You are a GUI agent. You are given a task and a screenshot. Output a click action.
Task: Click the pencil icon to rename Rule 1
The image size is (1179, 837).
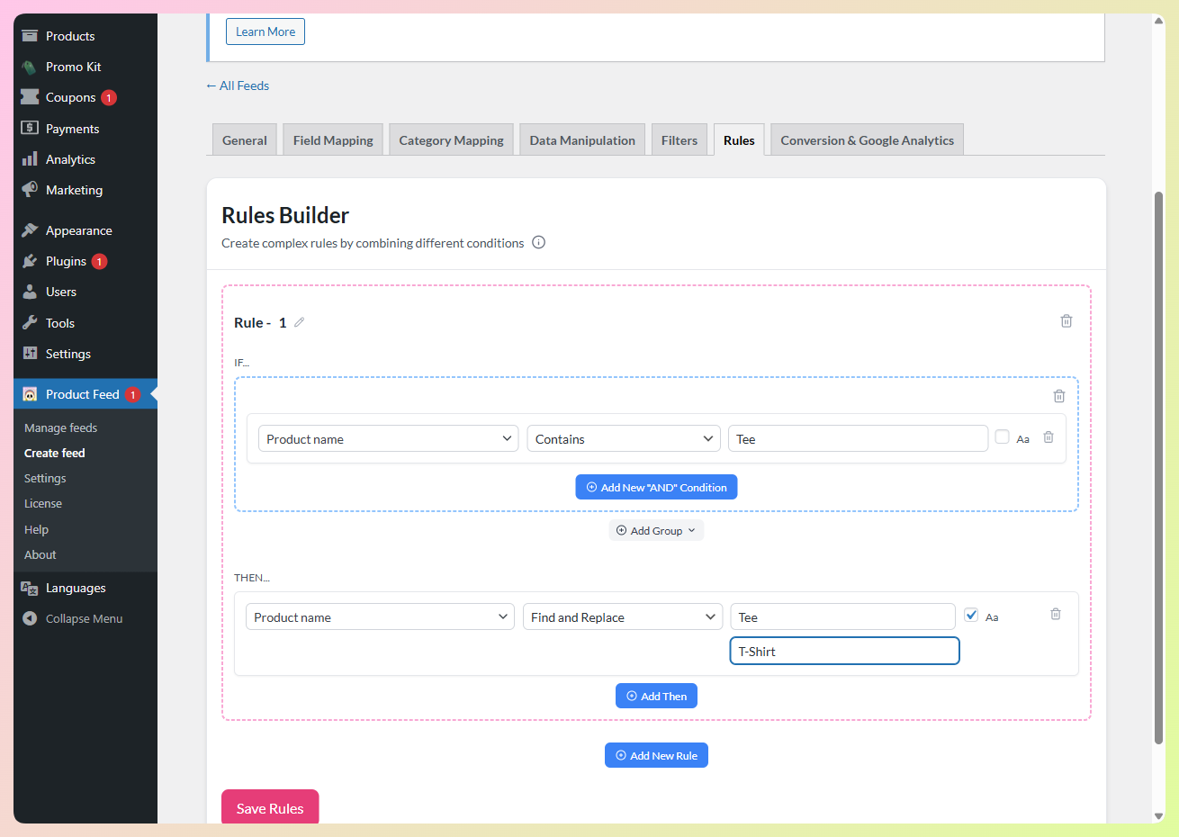click(x=300, y=322)
